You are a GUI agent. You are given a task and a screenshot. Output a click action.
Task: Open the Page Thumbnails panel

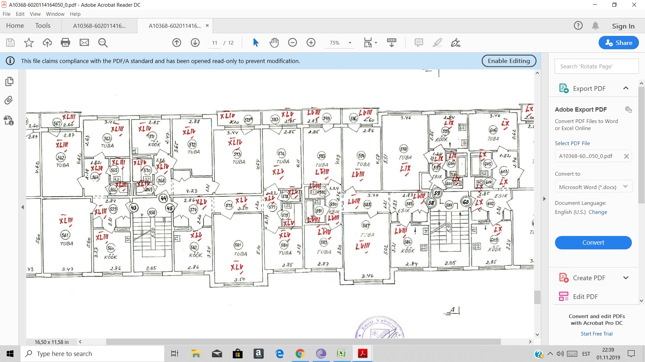9,81
